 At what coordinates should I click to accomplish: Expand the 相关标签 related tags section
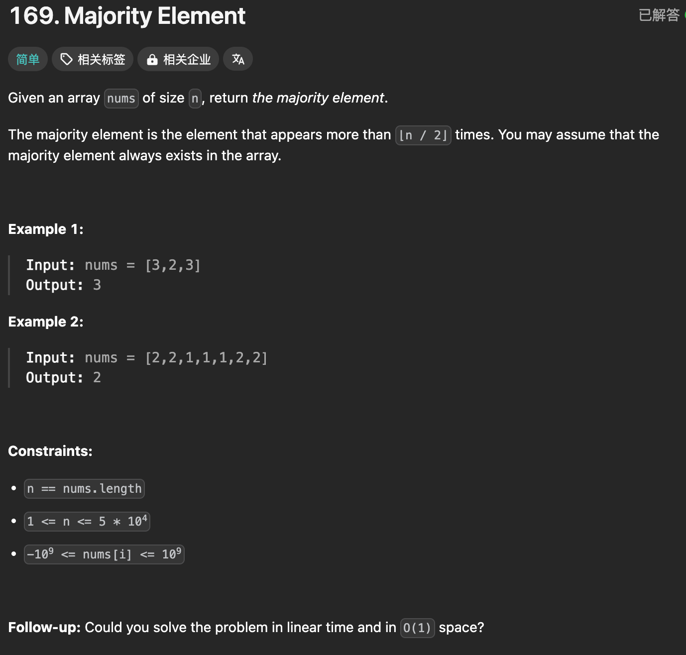coord(92,59)
